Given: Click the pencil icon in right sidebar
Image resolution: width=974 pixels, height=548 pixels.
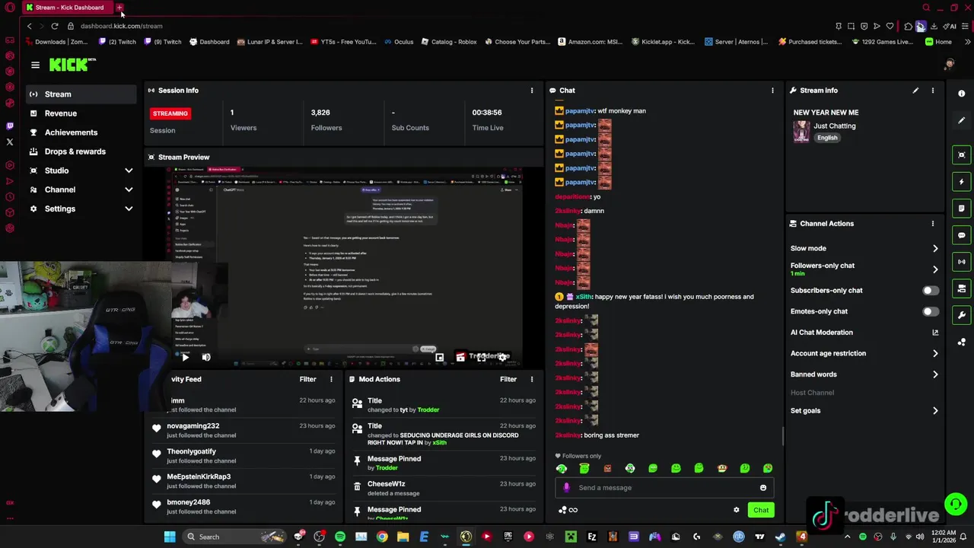Looking at the screenshot, I should (x=962, y=120).
